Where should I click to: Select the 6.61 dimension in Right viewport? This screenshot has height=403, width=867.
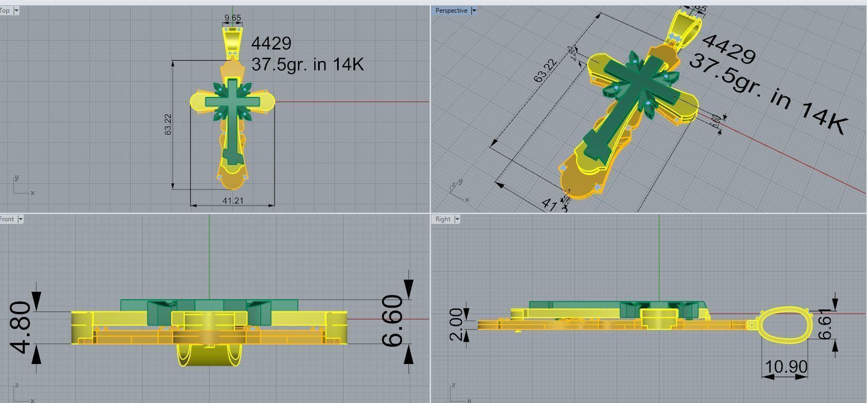click(825, 323)
